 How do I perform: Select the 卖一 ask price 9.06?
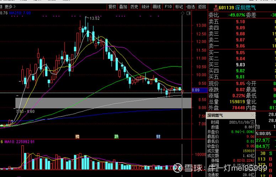[240, 46]
